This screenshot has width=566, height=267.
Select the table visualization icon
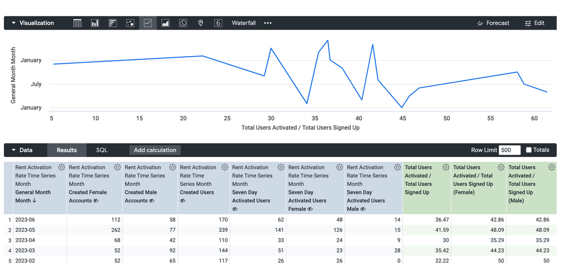point(77,23)
